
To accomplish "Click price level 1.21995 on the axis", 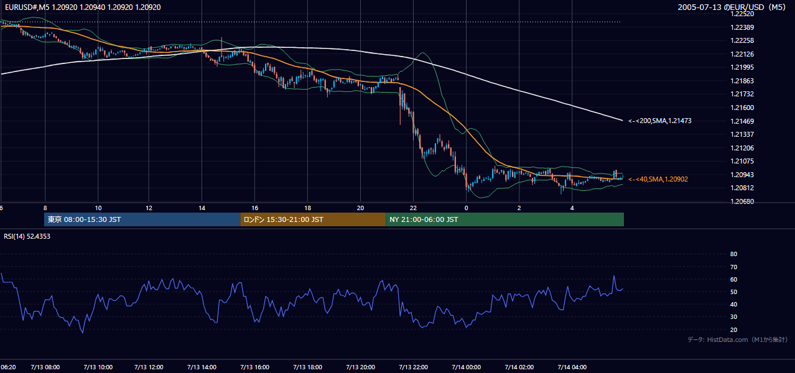I will 742,67.
